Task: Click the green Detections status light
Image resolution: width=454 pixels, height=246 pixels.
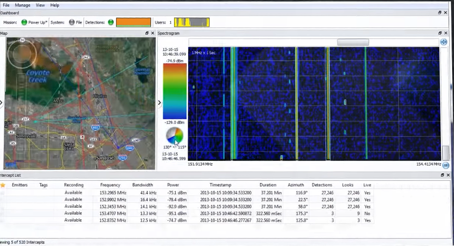Action: coord(111,22)
